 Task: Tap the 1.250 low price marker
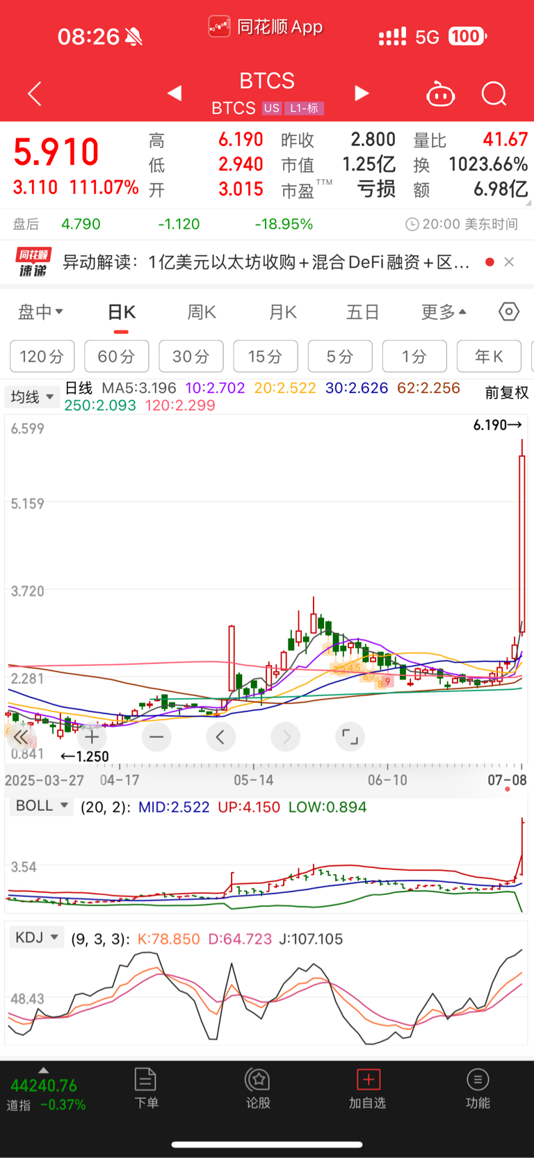click(x=85, y=757)
